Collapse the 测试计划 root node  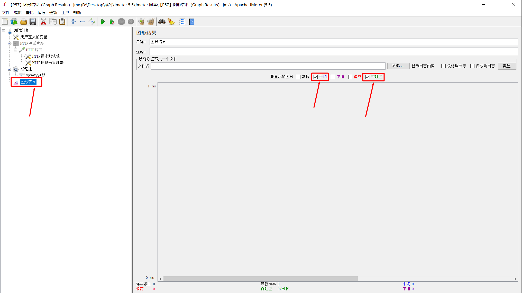(x=3, y=31)
